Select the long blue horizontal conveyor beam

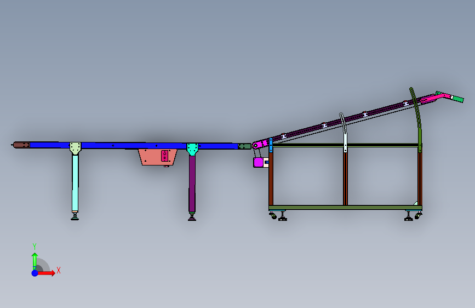click(x=133, y=146)
